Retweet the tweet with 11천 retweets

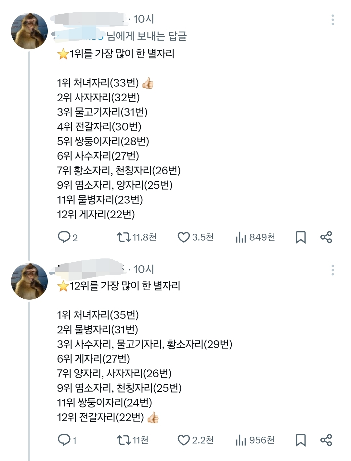click(123, 440)
